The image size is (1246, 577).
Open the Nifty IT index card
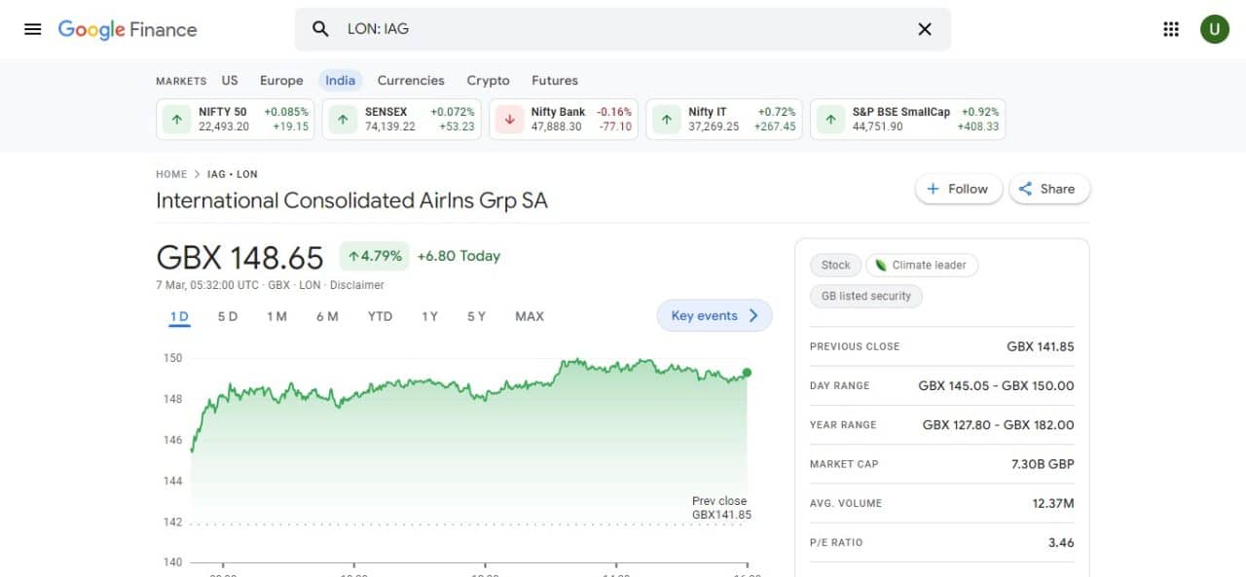pos(724,120)
